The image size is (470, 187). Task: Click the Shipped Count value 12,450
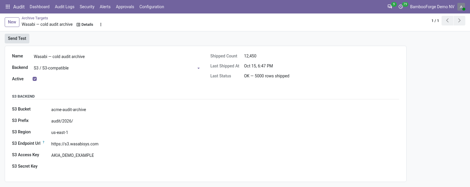250,56
